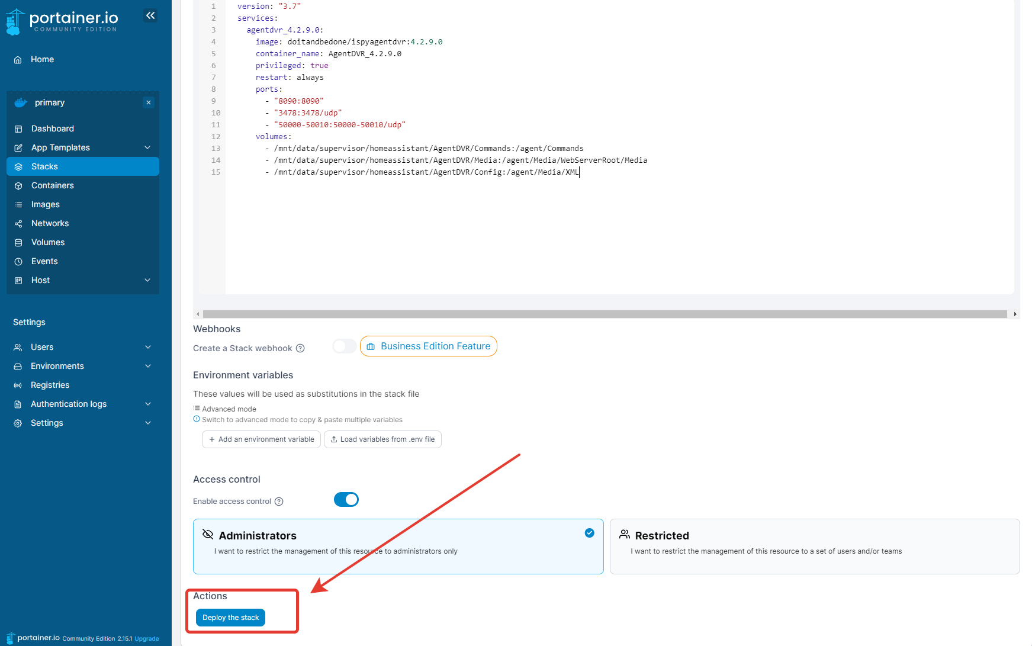Image resolution: width=1032 pixels, height=646 pixels.
Task: Click help icon beside Create a Stack webhook
Action: [300, 348]
